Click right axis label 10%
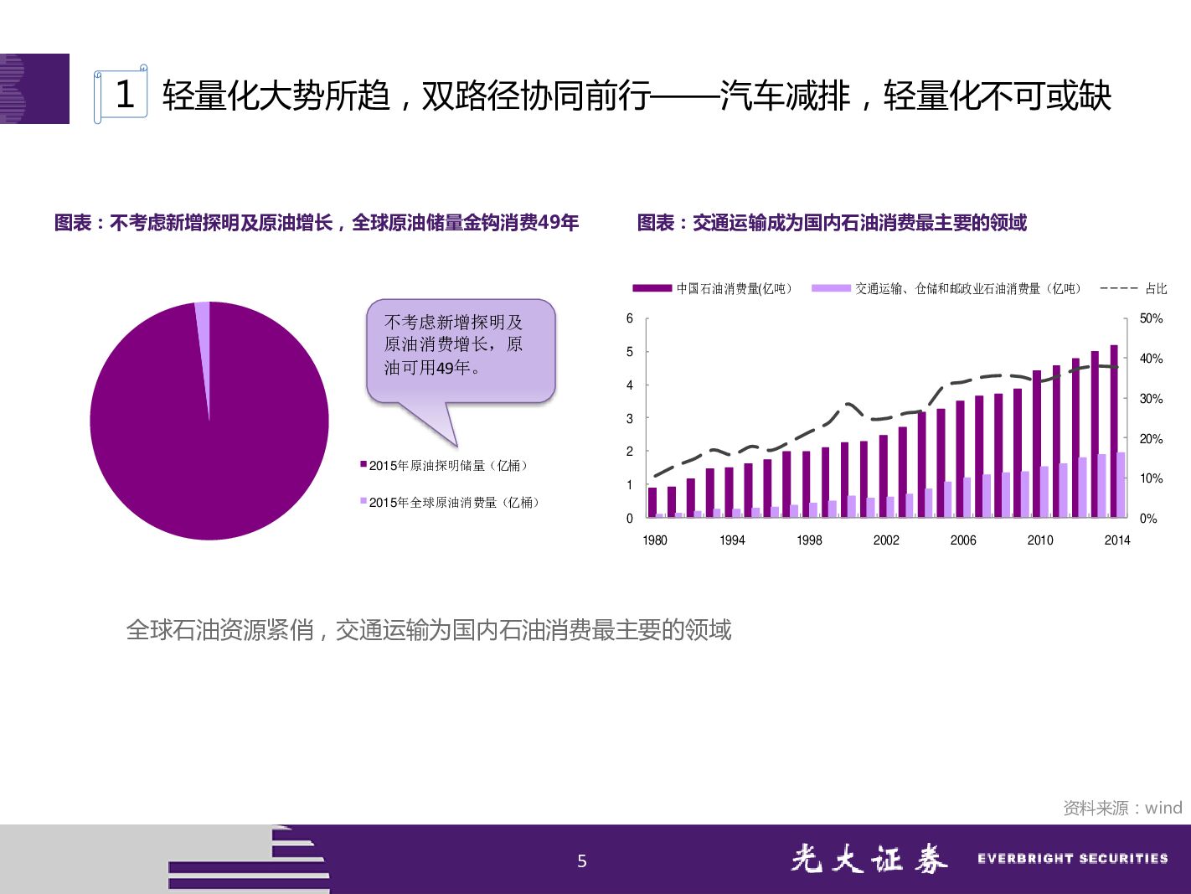The height and width of the screenshot is (894, 1191). tap(1151, 479)
